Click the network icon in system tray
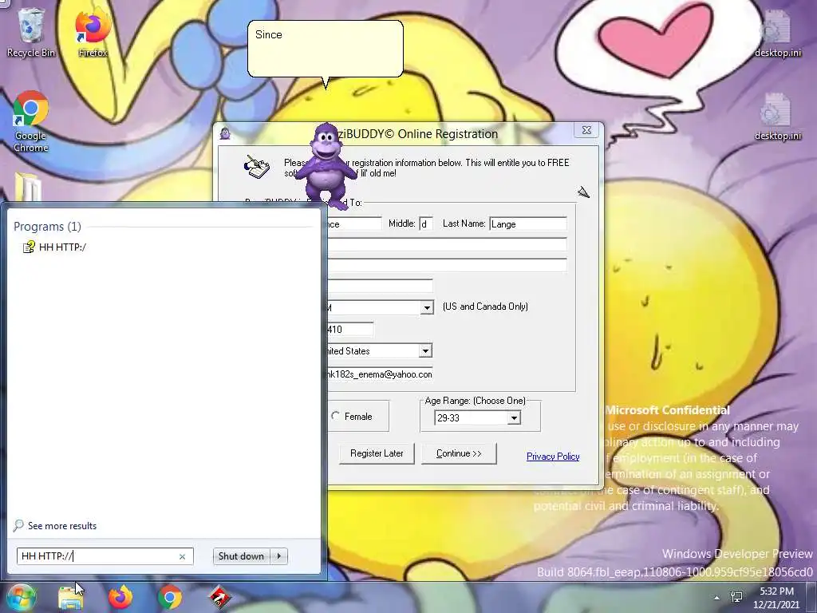Image resolution: width=817 pixels, height=613 pixels. coord(736,597)
